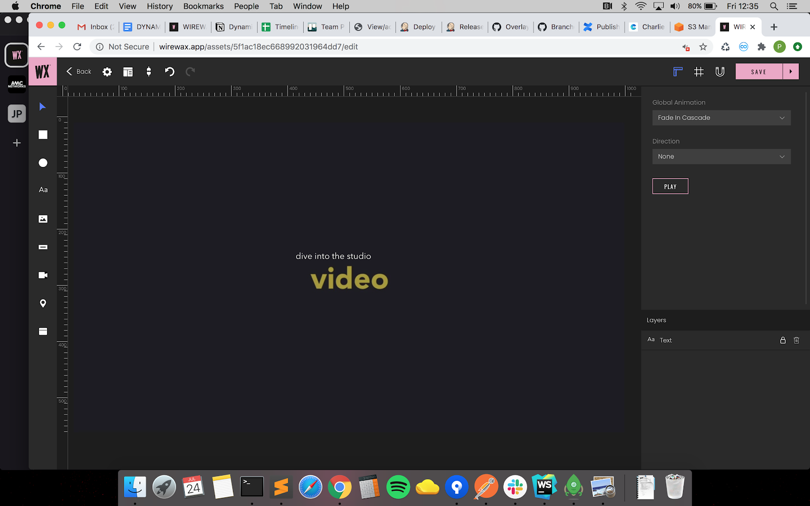Pick the image tool in sidebar
This screenshot has height=506, width=810.
point(43,219)
